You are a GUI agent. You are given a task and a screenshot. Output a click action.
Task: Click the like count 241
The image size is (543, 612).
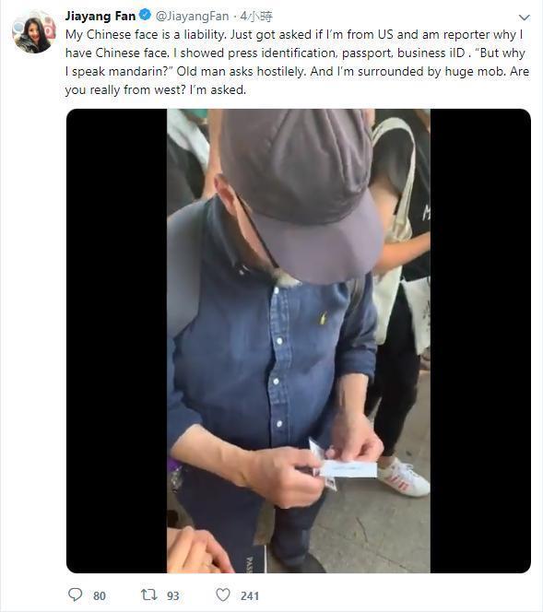coord(250,595)
